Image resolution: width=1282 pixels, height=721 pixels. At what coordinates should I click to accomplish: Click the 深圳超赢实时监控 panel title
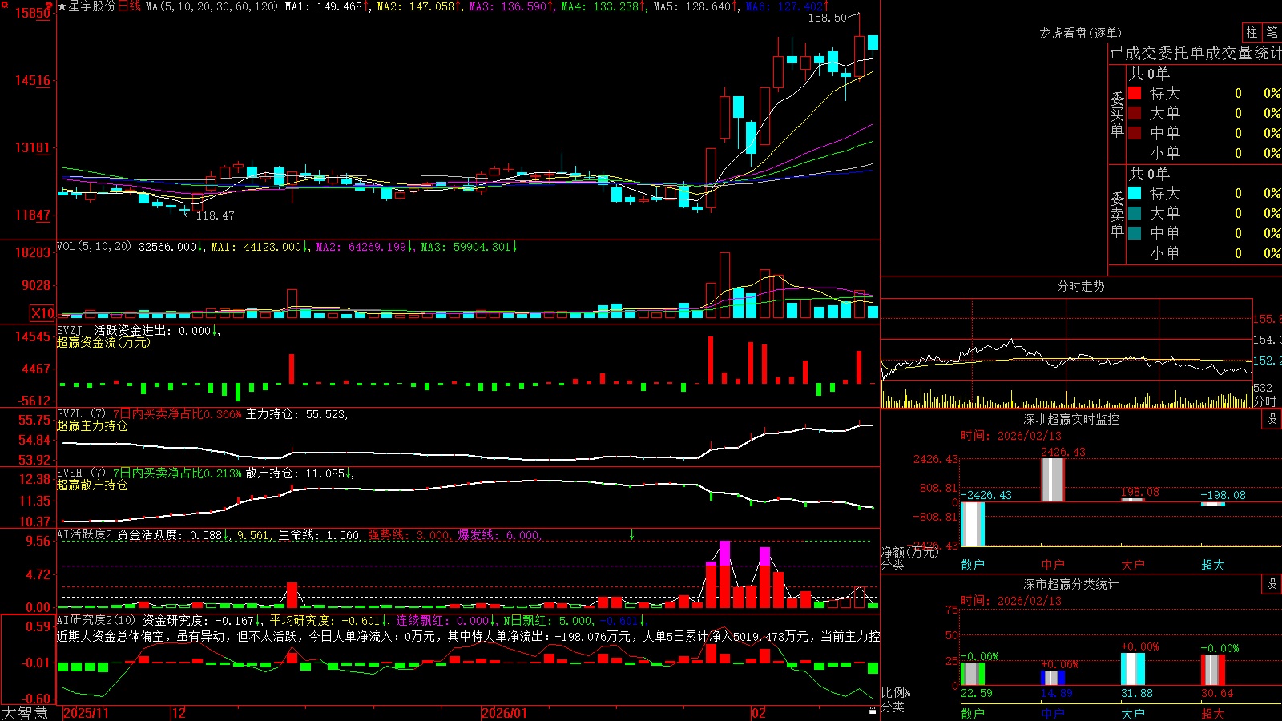pos(1071,419)
